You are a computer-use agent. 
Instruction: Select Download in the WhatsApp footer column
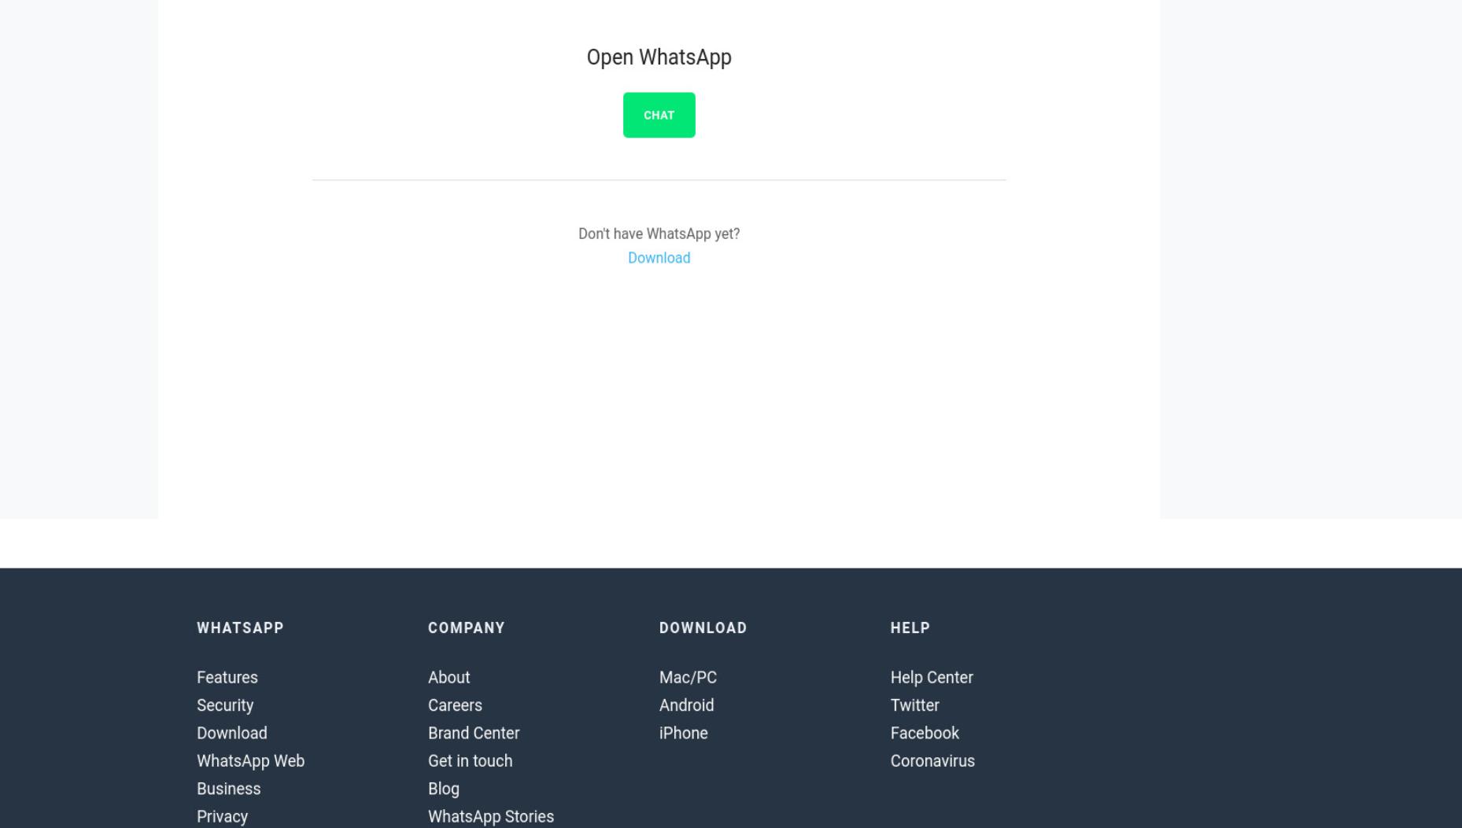[232, 733]
